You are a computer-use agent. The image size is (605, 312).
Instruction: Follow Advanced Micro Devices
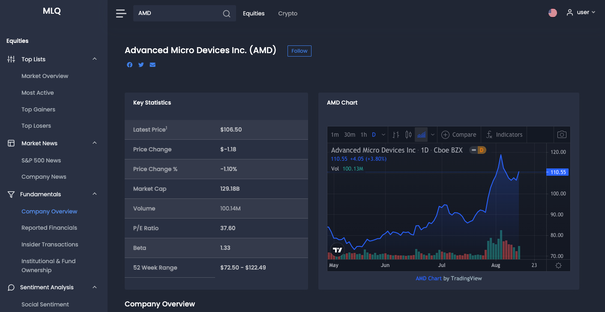pyautogui.click(x=300, y=51)
